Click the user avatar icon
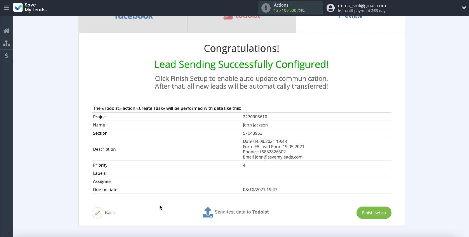 point(330,8)
